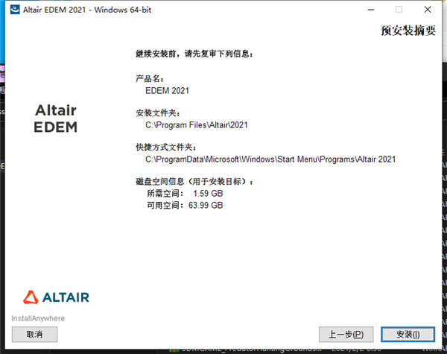Minimize the Altair EDEM installer window
This screenshot has height=354, width=447.
pos(370,10)
